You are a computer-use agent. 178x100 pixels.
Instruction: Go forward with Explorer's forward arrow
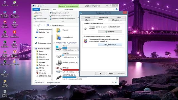[x=39, y=25]
